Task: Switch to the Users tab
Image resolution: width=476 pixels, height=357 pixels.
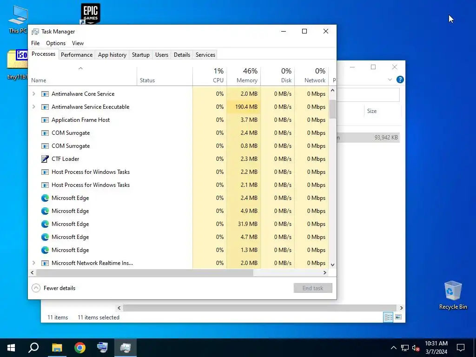Action: point(161,55)
